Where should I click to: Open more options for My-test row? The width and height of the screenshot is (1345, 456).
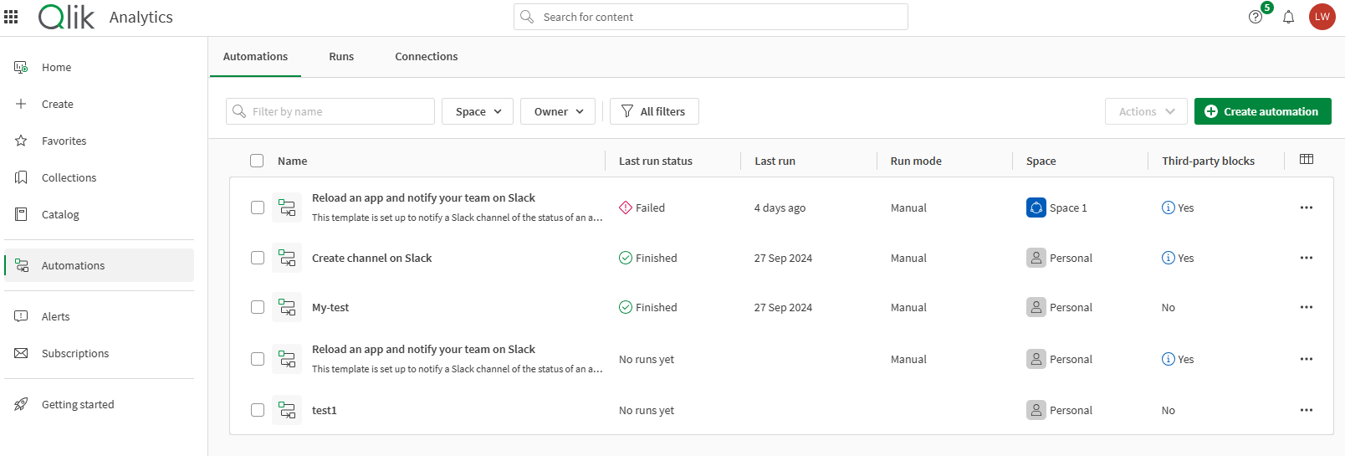pyautogui.click(x=1306, y=308)
